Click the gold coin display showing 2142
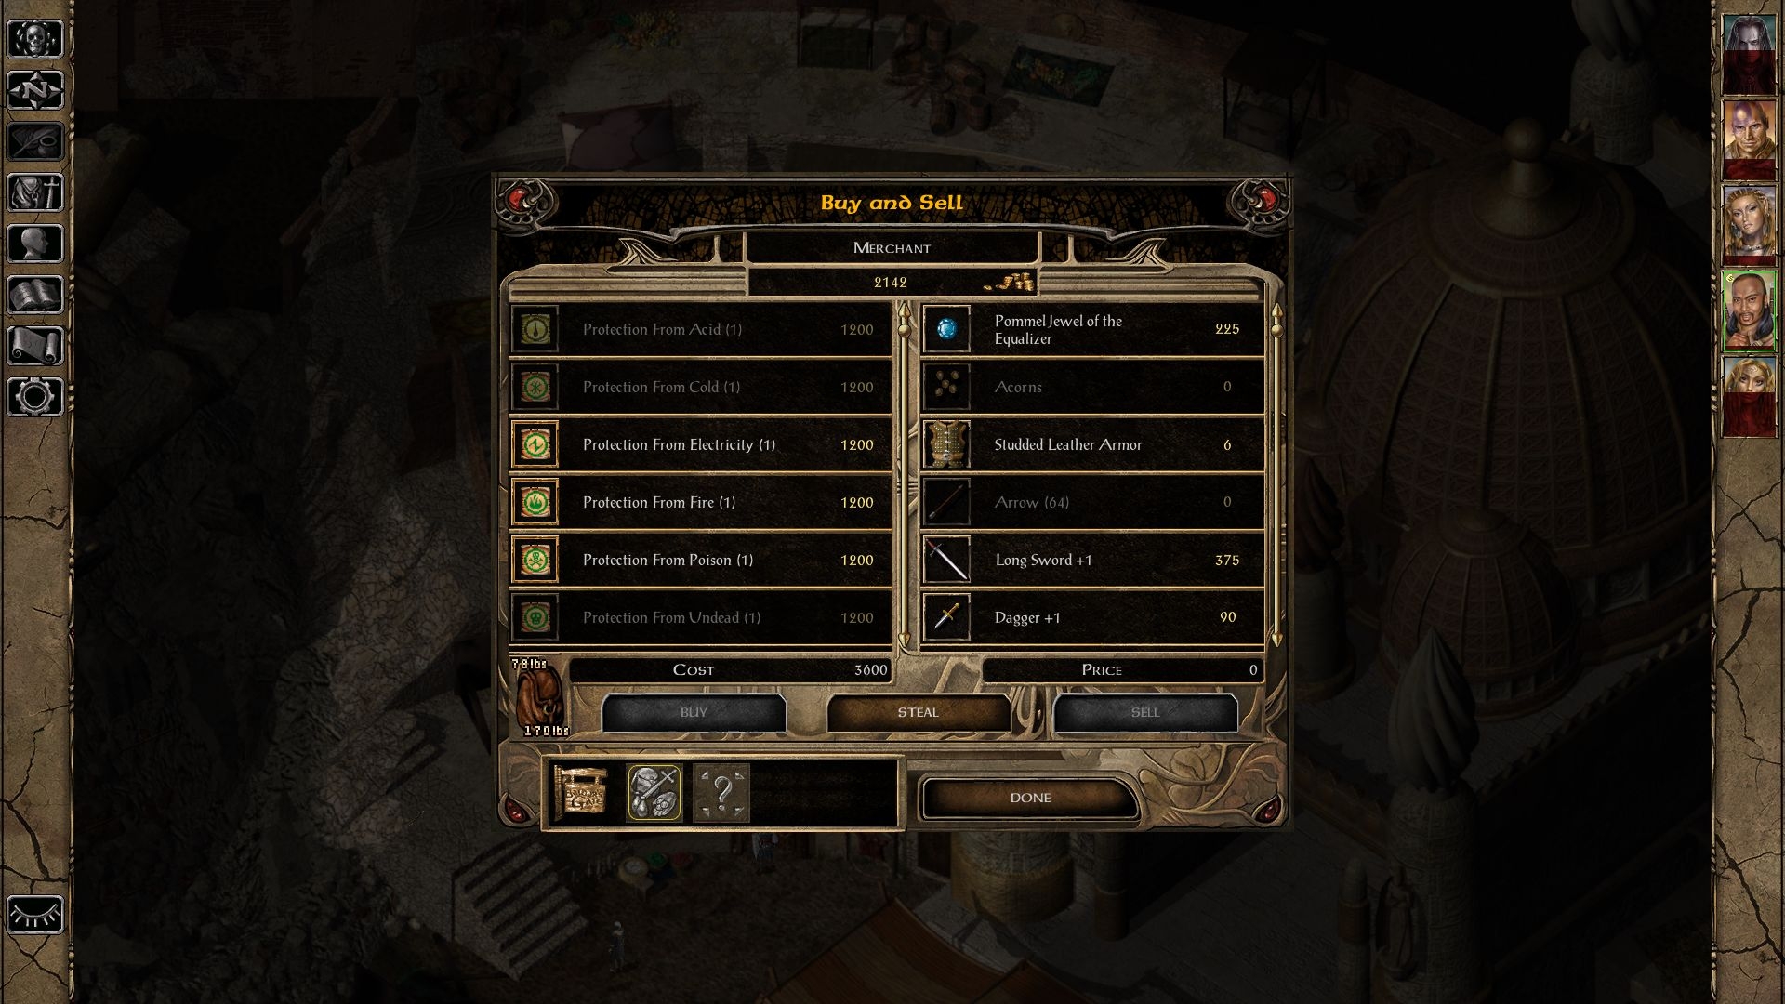 click(890, 284)
